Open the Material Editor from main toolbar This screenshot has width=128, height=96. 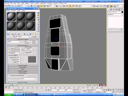111,6
